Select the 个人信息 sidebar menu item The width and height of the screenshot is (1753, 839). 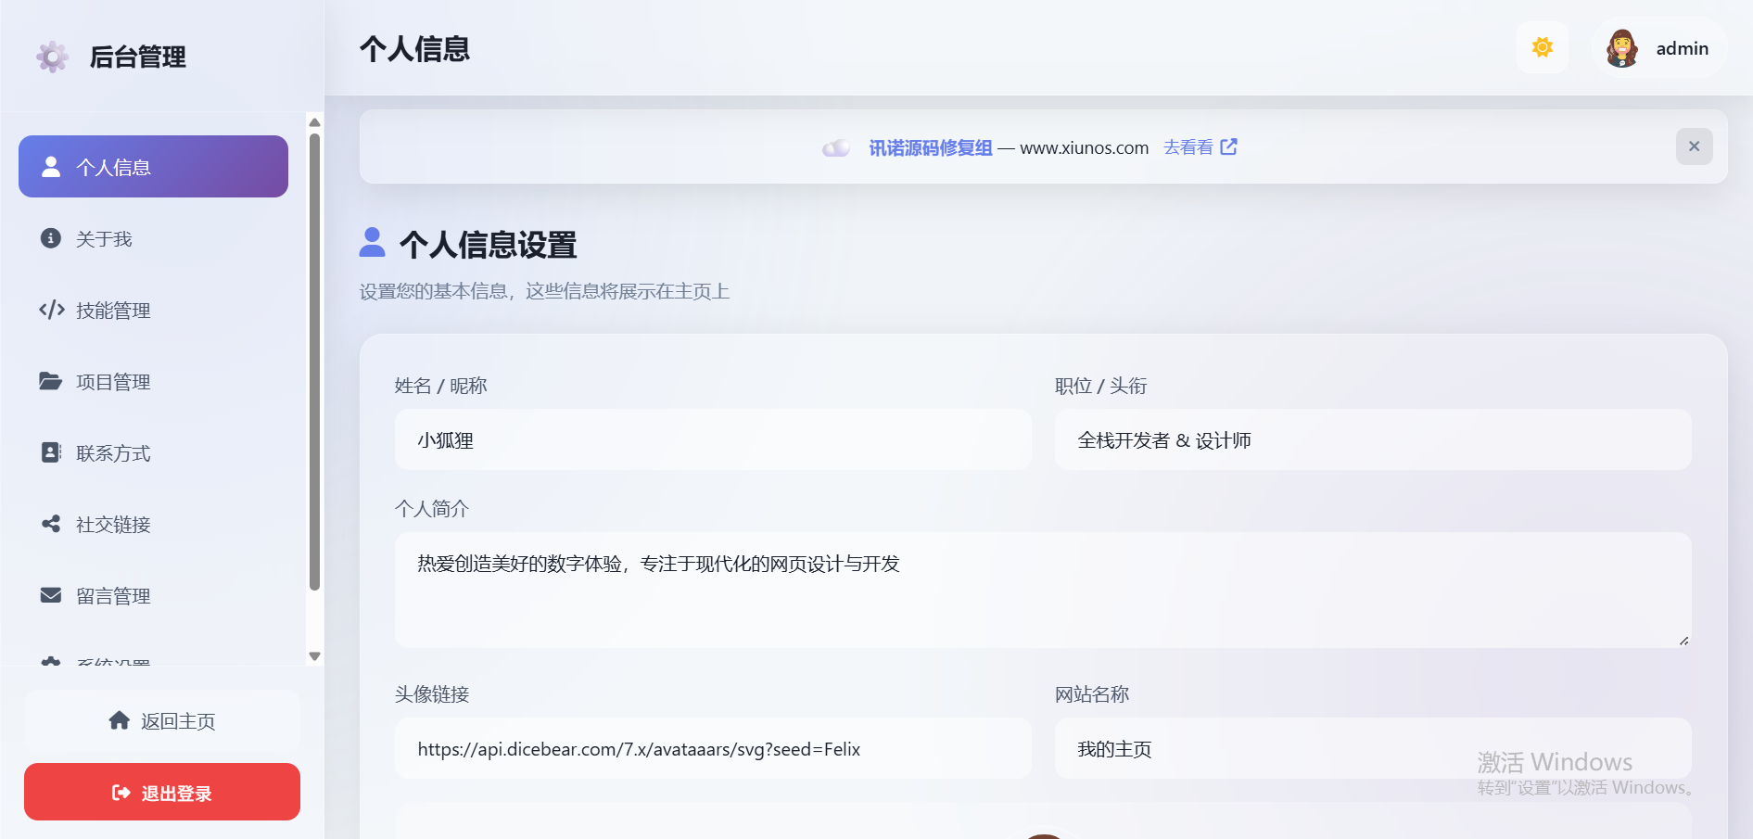(x=153, y=167)
